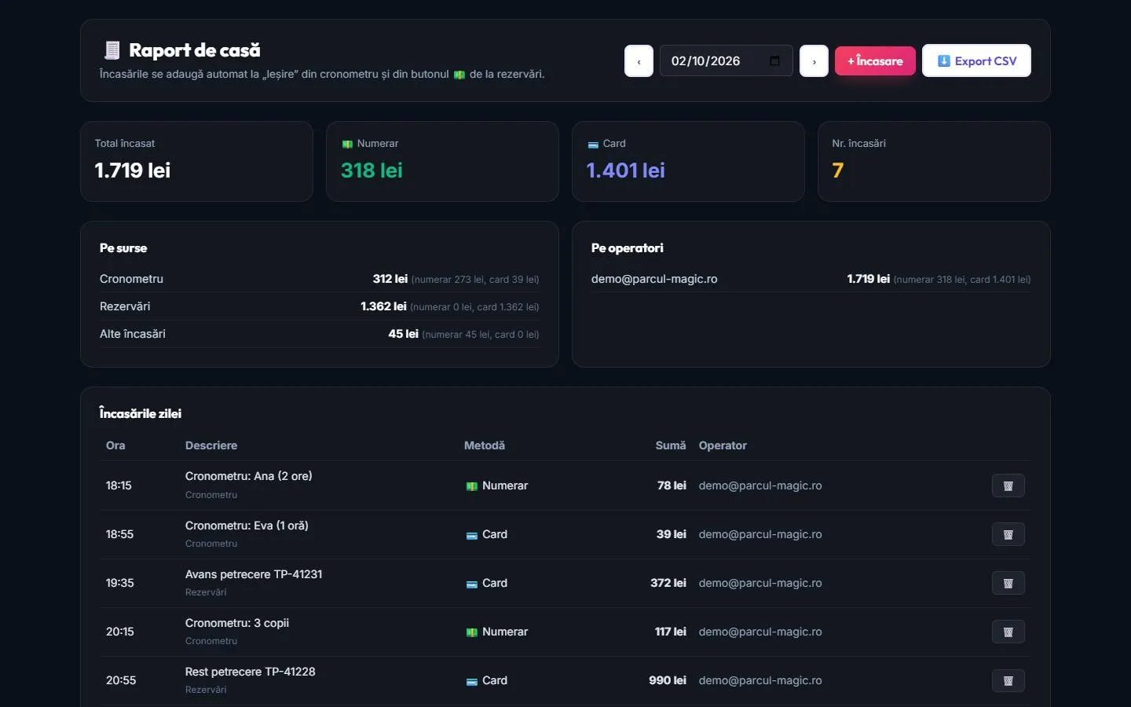The width and height of the screenshot is (1131, 707).
Task: Click the card icon in Card summary
Action: click(593, 144)
